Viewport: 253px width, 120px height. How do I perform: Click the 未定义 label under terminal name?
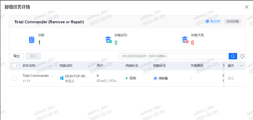(x=70, y=81)
